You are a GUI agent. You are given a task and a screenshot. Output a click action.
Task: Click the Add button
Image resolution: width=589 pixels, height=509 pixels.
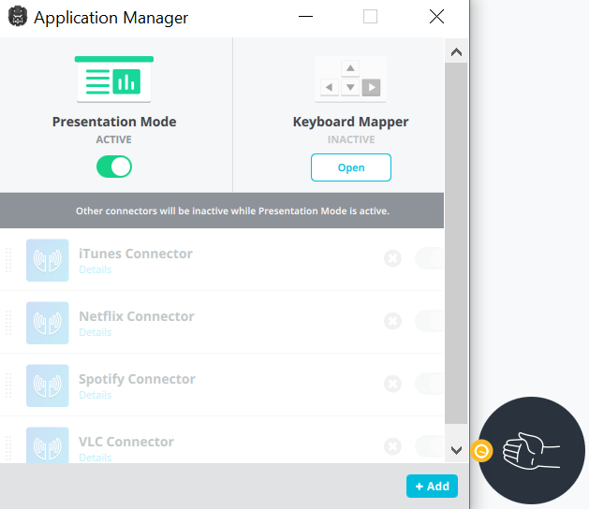coord(432,487)
